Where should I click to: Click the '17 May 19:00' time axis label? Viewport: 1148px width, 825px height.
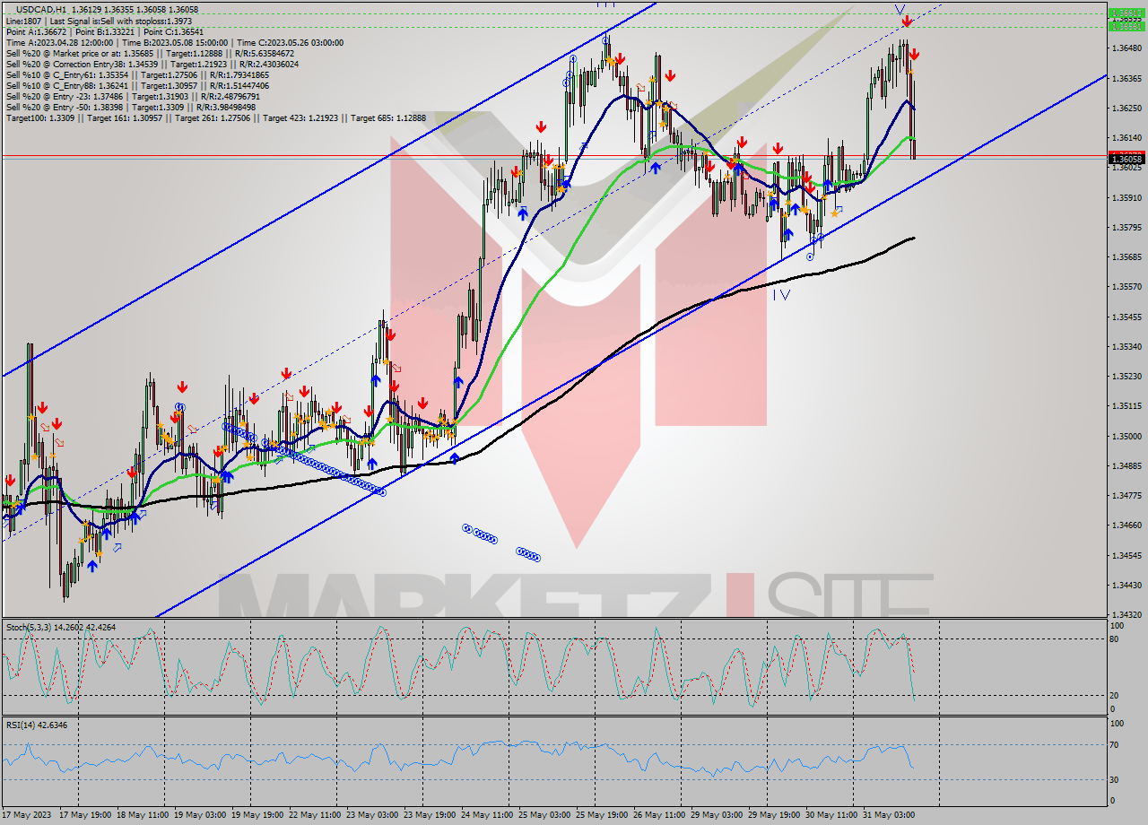pos(86,815)
